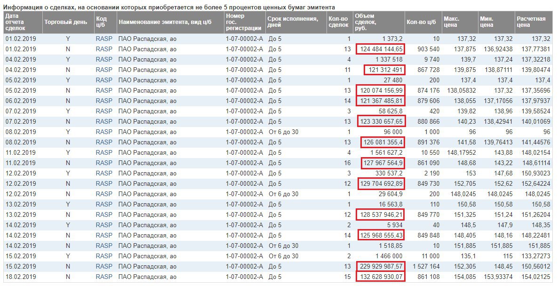Click the min price cell 153,93374
The height and width of the screenshot is (286, 558).
(498, 277)
